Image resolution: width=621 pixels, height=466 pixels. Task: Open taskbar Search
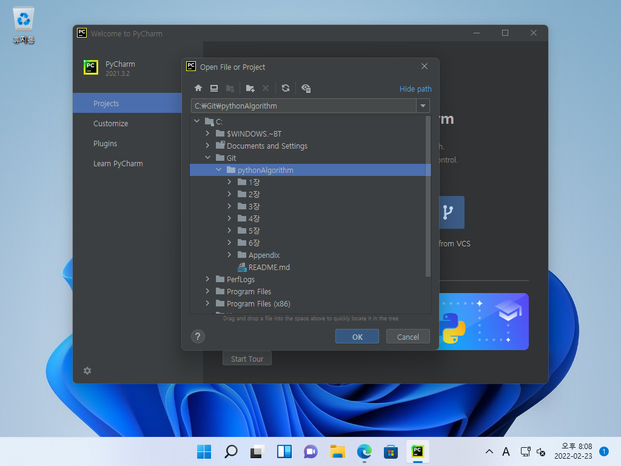(231, 451)
